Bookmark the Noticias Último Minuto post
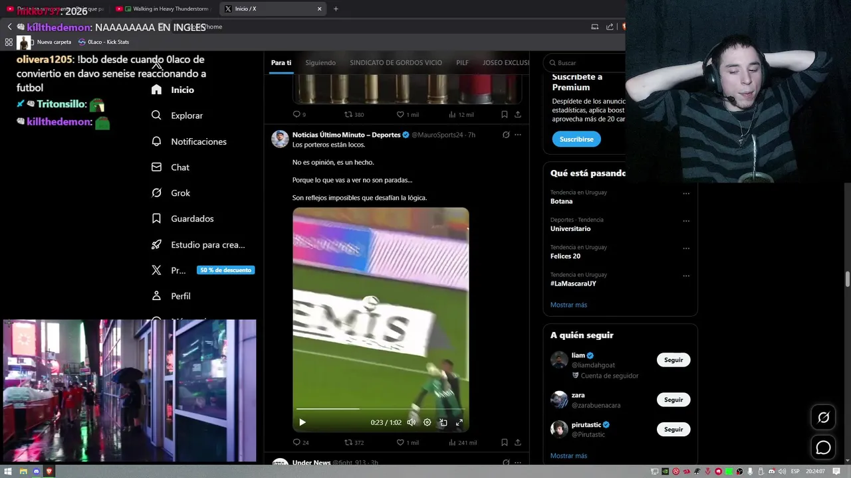 (505, 443)
